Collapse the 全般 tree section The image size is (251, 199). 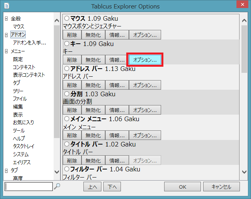point(6,18)
